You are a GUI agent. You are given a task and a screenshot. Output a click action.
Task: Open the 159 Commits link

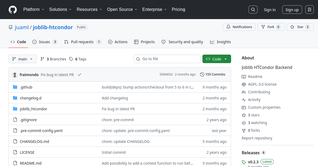213,74
